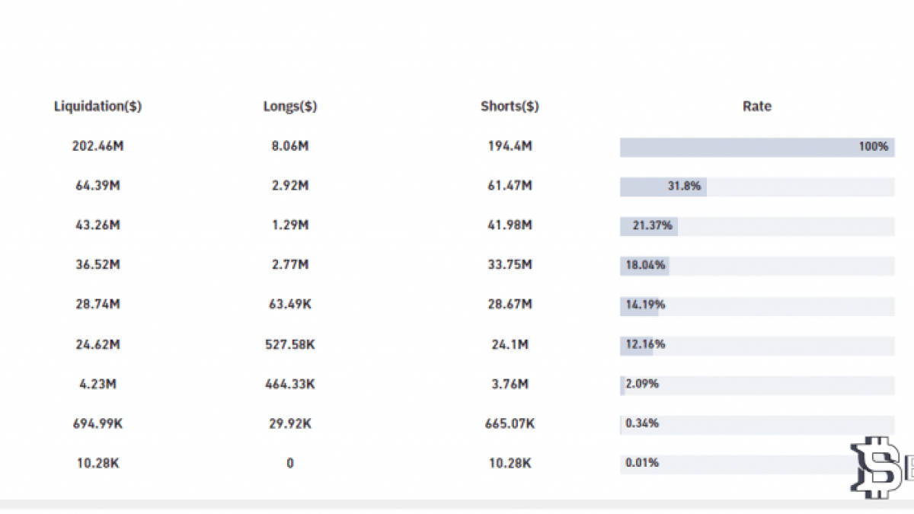Select the 665.07K shorts value

(x=510, y=423)
